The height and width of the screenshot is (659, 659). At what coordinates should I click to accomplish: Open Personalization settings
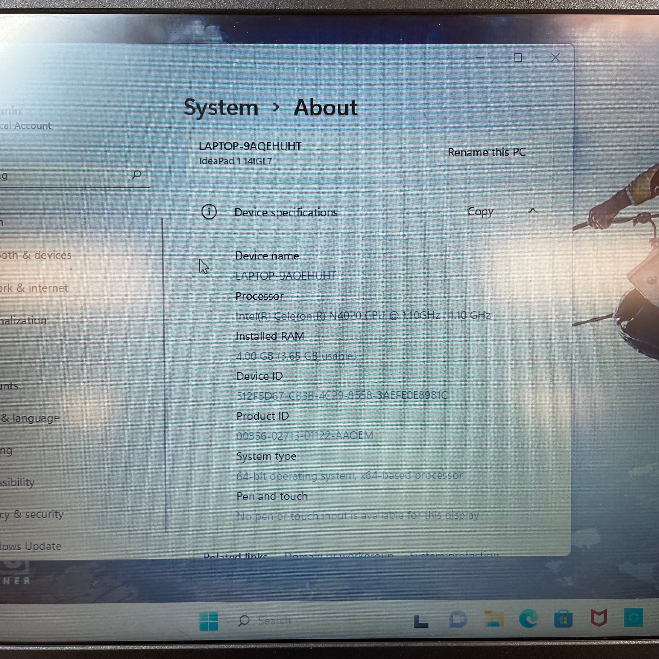pos(23,321)
